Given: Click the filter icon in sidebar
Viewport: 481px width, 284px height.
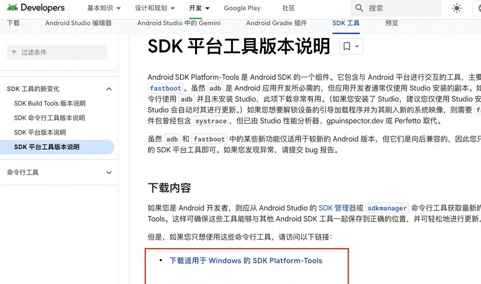Looking at the screenshot, I should click(x=14, y=52).
